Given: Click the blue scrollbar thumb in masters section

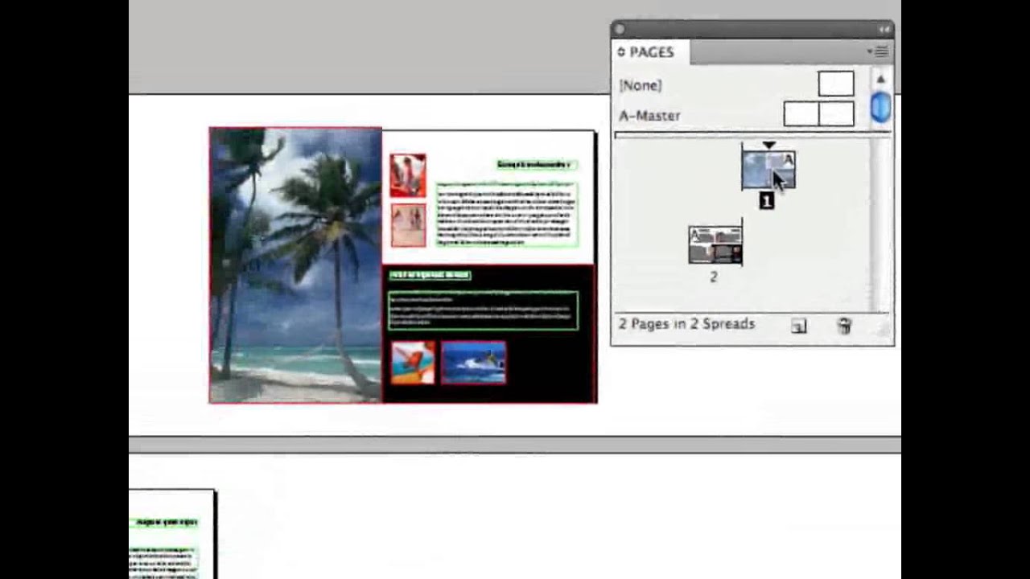Looking at the screenshot, I should tap(880, 108).
